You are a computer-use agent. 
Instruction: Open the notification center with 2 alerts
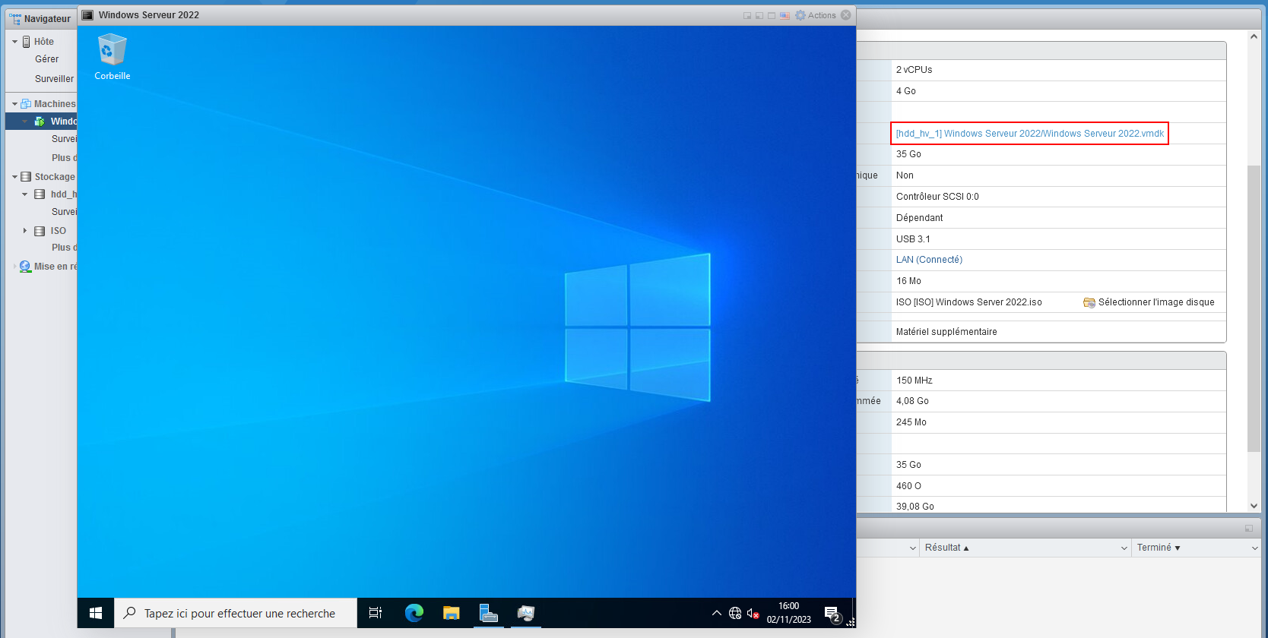click(832, 614)
